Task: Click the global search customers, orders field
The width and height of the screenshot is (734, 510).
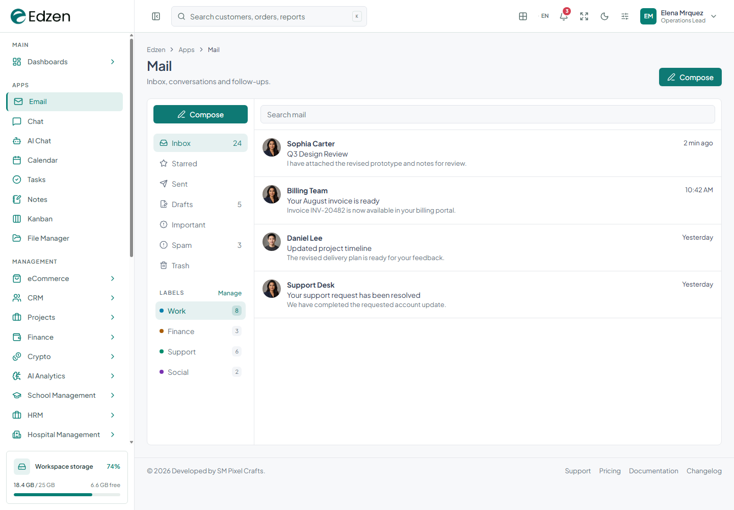Action: click(269, 16)
